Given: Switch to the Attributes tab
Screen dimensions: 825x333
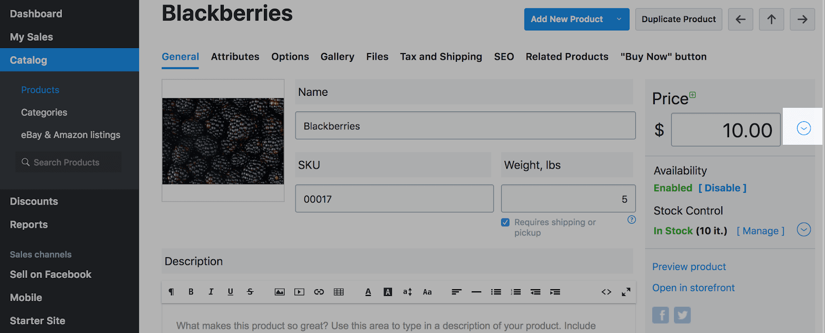Looking at the screenshot, I should (x=235, y=57).
